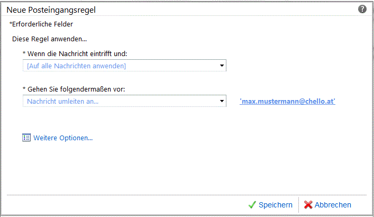Click the green checkmark save icon
Viewport: 374px width, 217px height.
(x=252, y=205)
